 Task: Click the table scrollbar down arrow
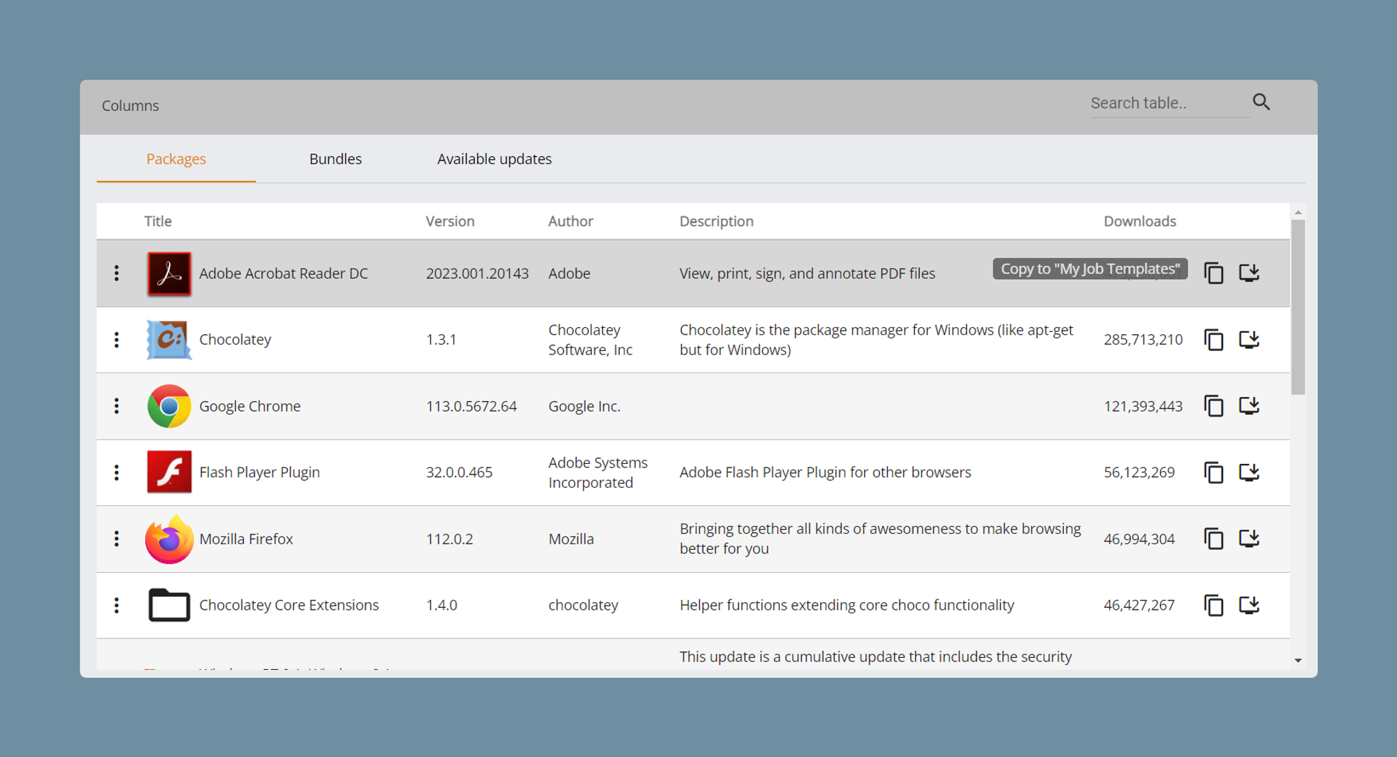(x=1298, y=660)
